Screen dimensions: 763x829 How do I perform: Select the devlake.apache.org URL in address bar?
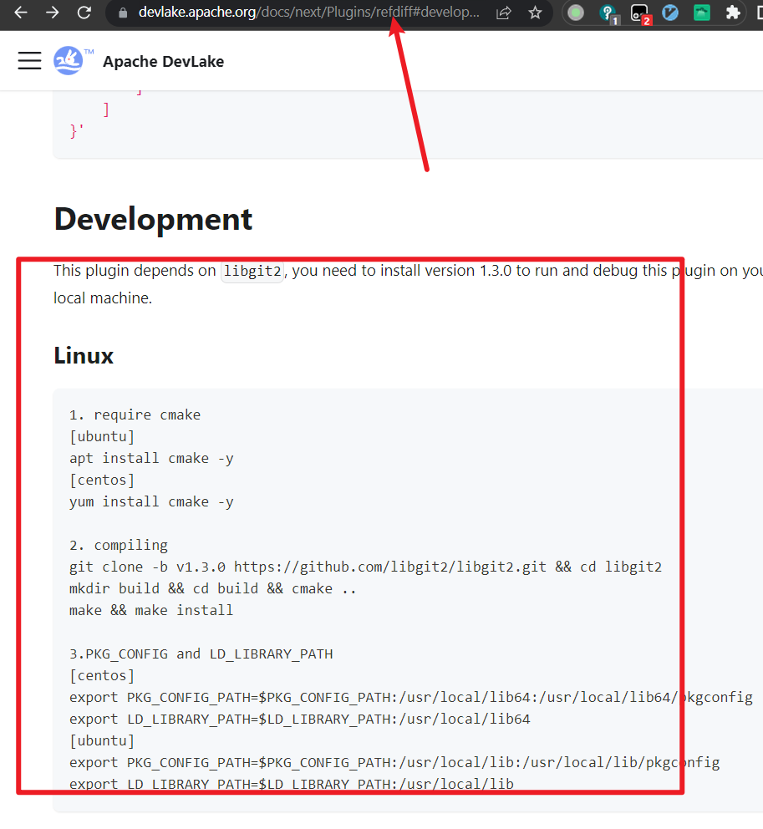[309, 13]
